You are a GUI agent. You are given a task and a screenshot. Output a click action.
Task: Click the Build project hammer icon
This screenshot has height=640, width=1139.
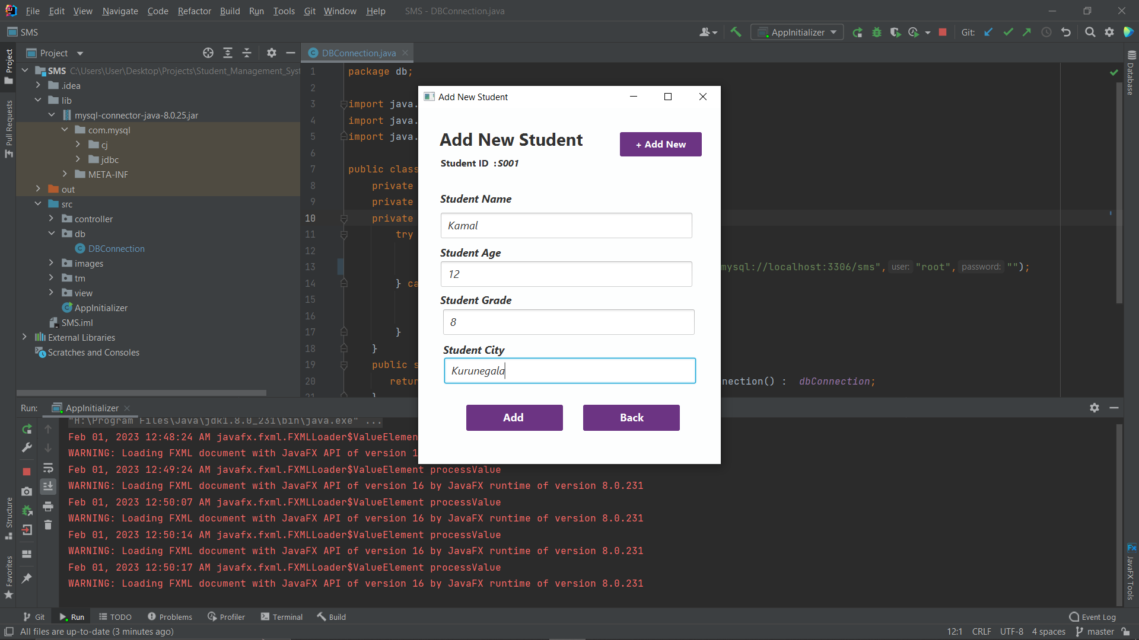pyautogui.click(x=736, y=32)
